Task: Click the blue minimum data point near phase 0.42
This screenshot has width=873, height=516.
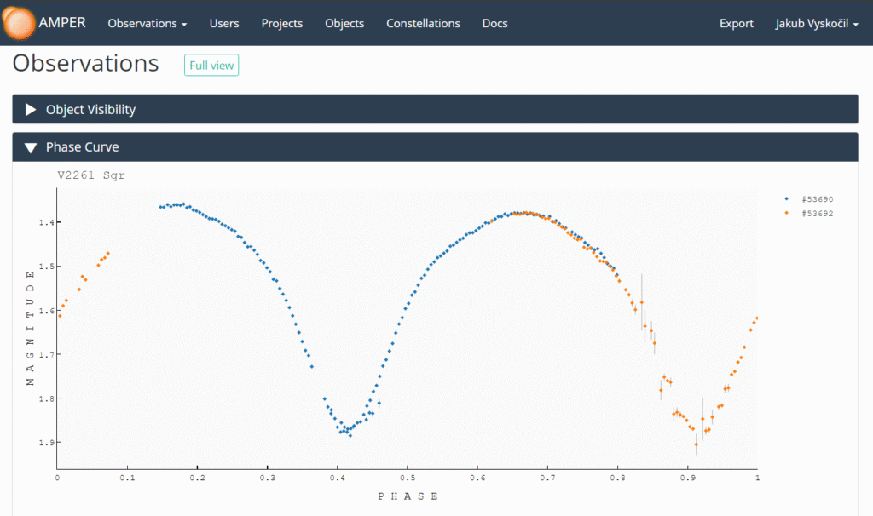Action: 350,435
